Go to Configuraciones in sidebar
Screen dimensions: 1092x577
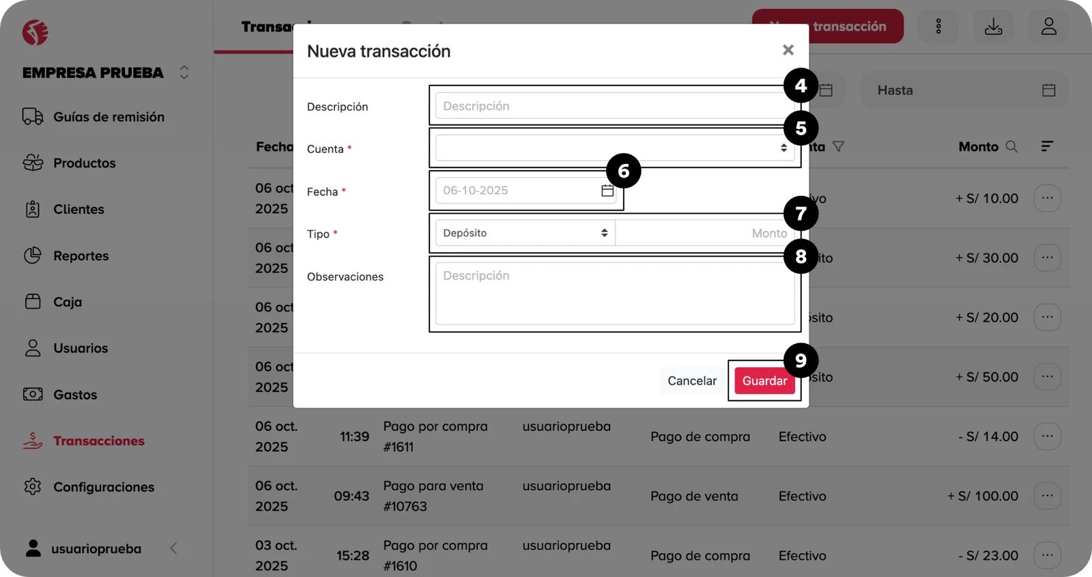click(x=104, y=487)
